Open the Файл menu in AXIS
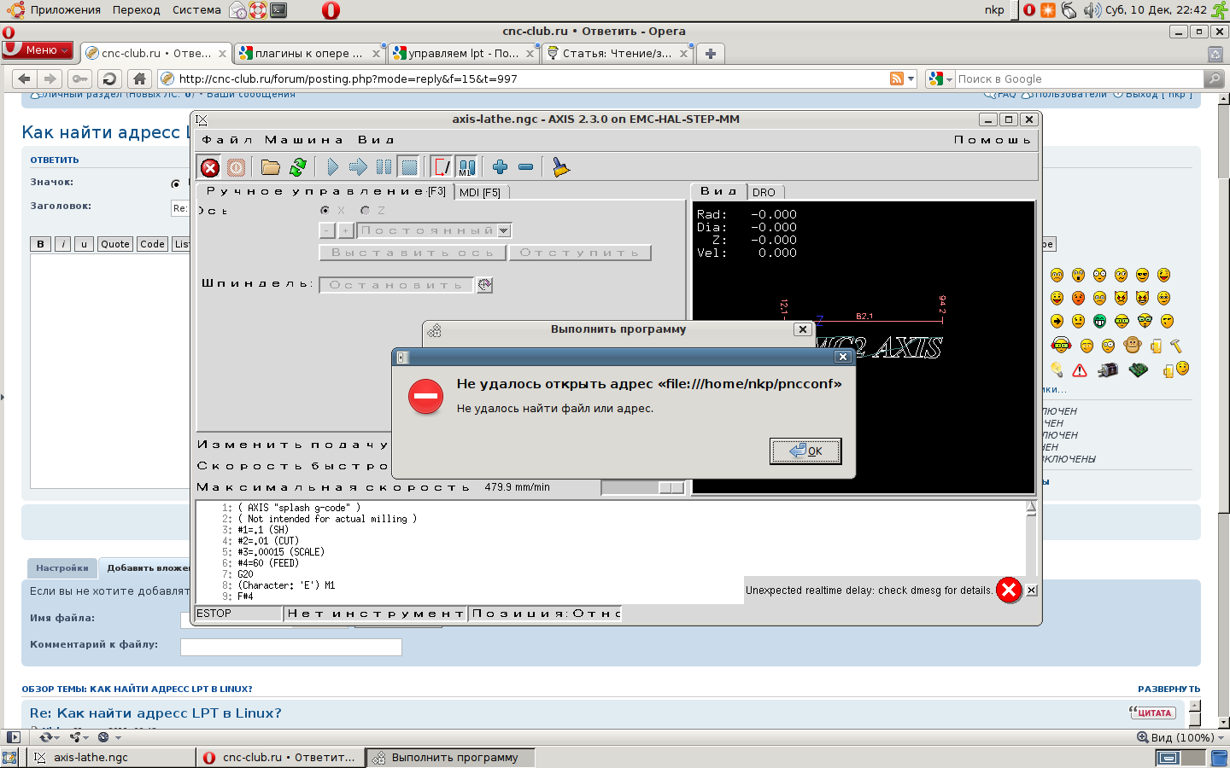The image size is (1230, 768). coord(227,140)
